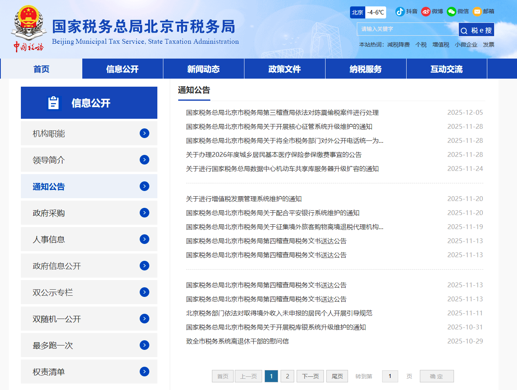Open the 纳税服务 navigation tab
Viewport: 517px width, 390px height.
366,69
